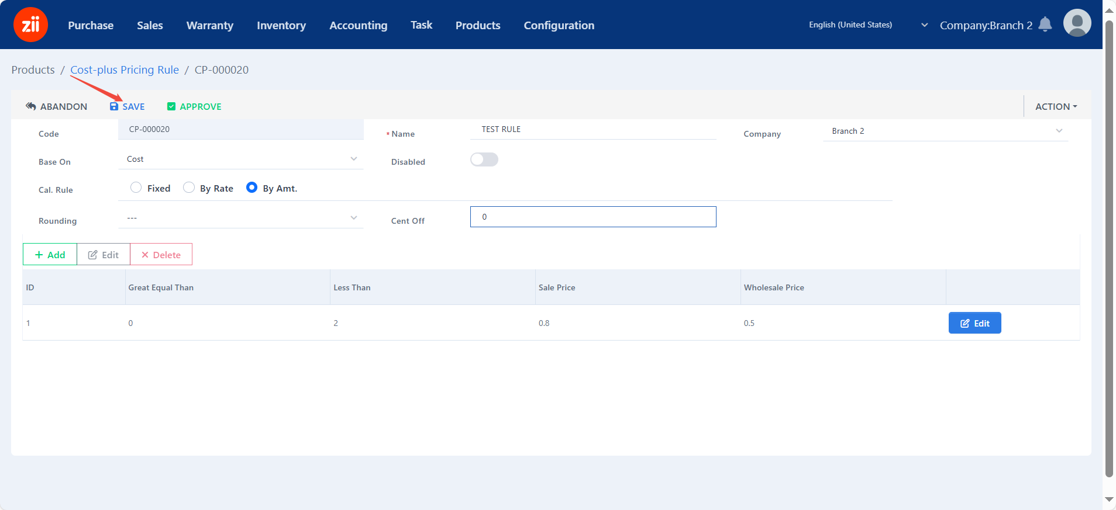Click the Add row button
Viewport: 1116px width, 510px height.
(50, 255)
